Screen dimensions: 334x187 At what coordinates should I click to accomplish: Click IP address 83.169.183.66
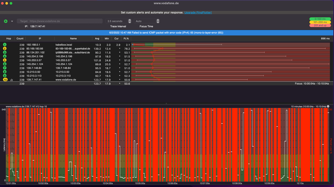click(x=35, y=49)
